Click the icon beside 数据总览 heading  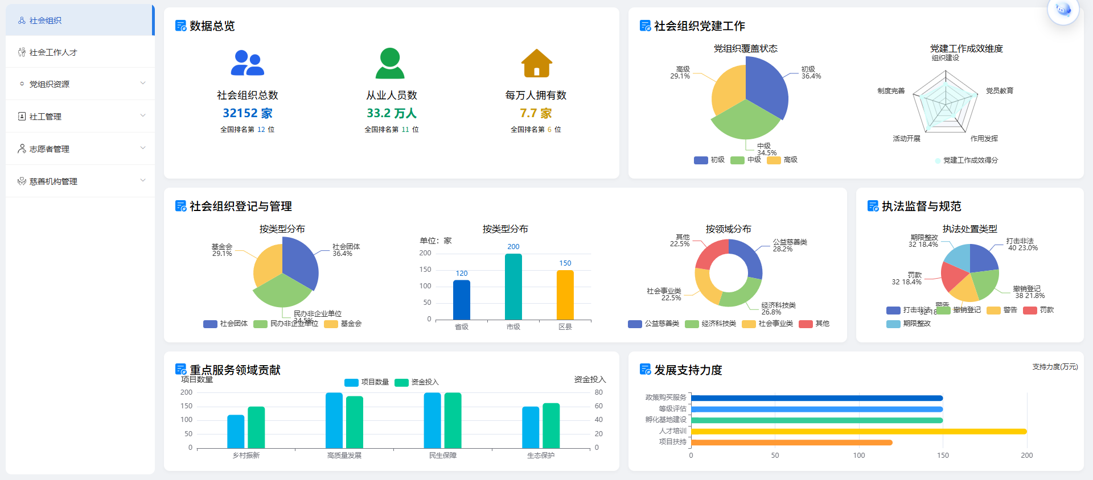(180, 26)
